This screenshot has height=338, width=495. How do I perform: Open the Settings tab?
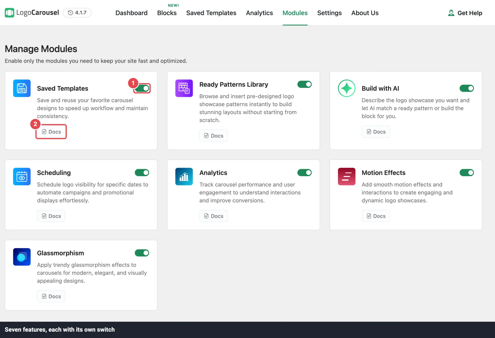[329, 13]
